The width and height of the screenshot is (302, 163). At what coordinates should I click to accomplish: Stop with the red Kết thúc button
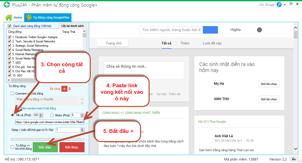pyautogui.click(x=72, y=147)
